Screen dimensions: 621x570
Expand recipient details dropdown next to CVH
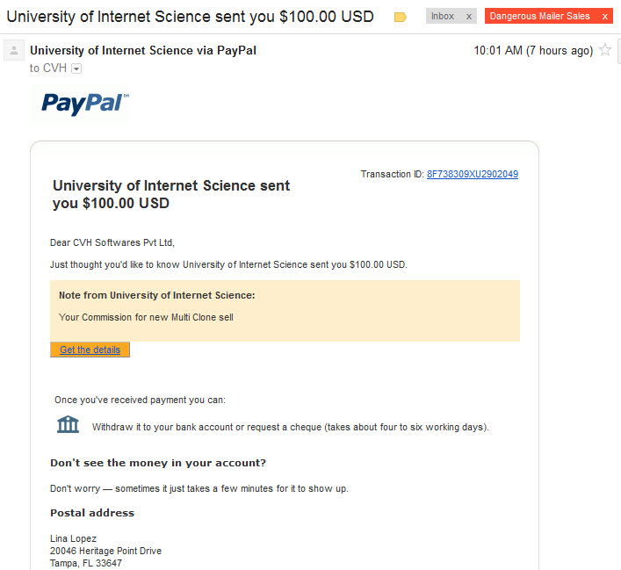(x=76, y=69)
